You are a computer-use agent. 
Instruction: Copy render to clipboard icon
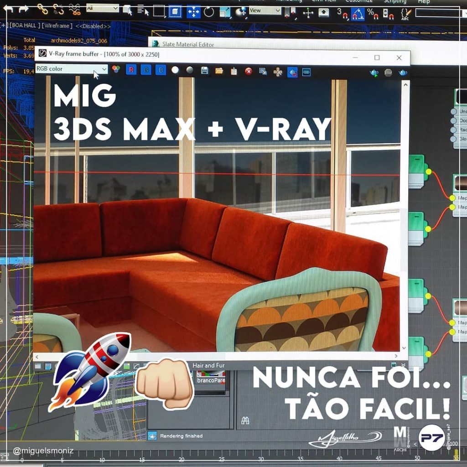click(x=234, y=71)
